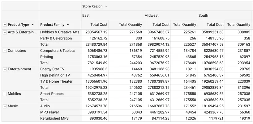Select the TV & Home Theater row label
This screenshot has height=124, width=253.
tap(56, 81)
